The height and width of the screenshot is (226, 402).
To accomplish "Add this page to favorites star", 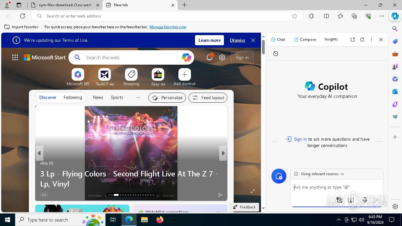I will (295, 16).
